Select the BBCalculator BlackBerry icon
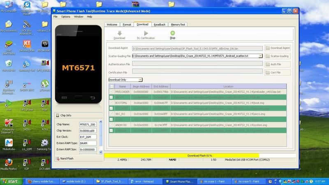Viewport: 329px width, 185px height. click(x=44, y=46)
